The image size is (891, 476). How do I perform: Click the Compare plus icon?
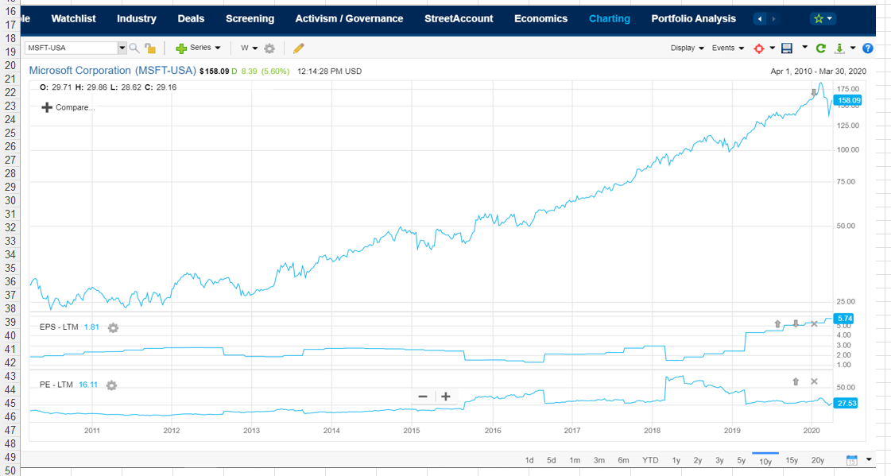click(47, 107)
